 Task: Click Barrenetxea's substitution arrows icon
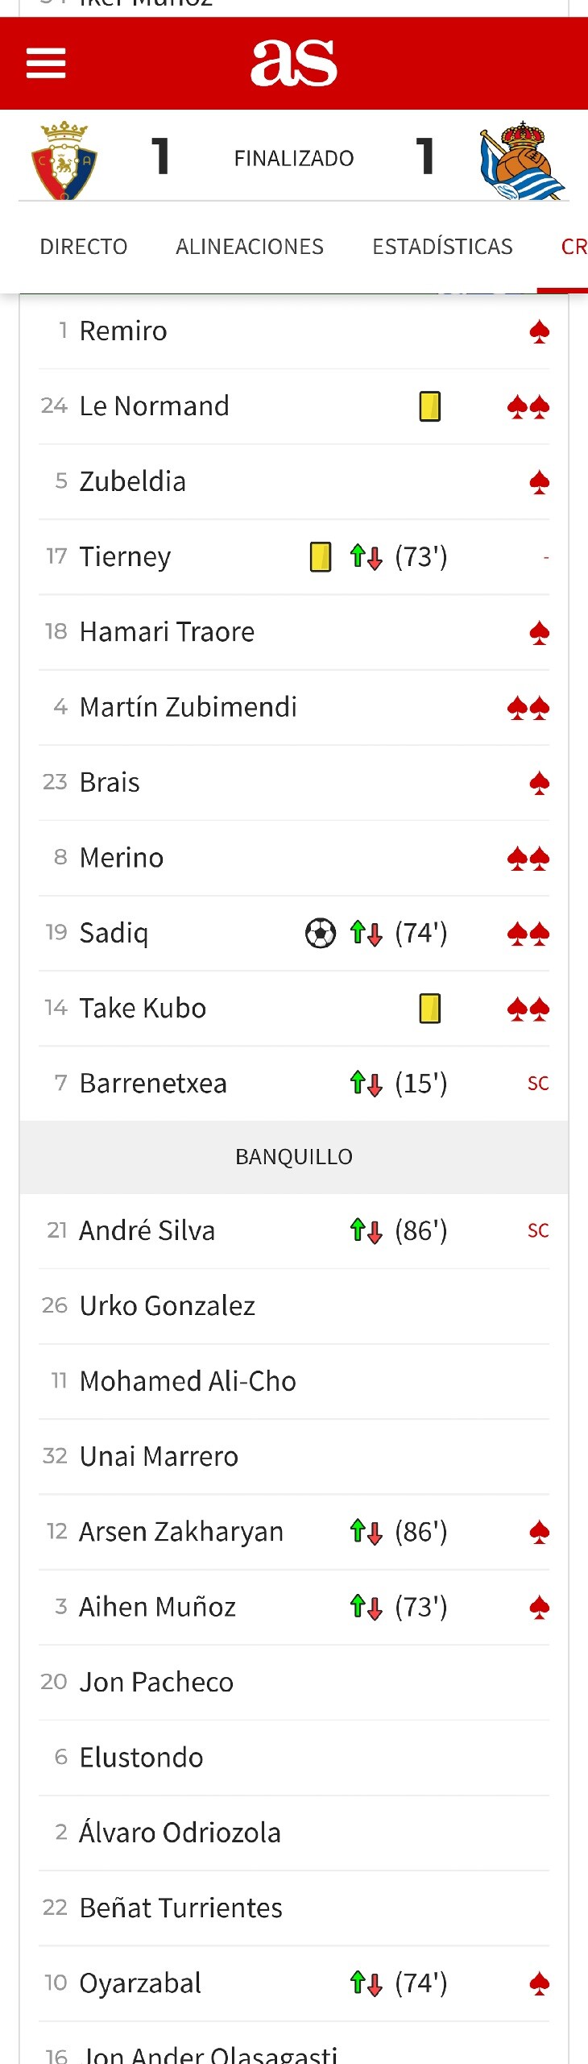pos(366,1084)
